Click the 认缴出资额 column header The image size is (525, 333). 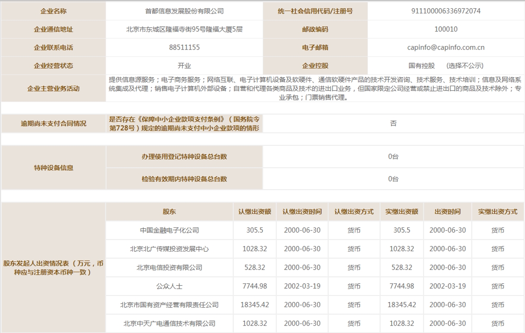coord(255,212)
